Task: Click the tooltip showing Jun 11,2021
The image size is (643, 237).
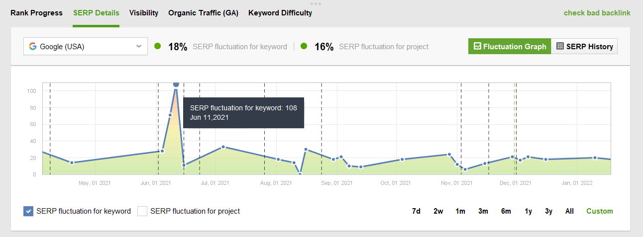Action: 243,113
